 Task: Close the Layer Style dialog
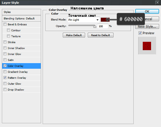[x=158, y=2]
